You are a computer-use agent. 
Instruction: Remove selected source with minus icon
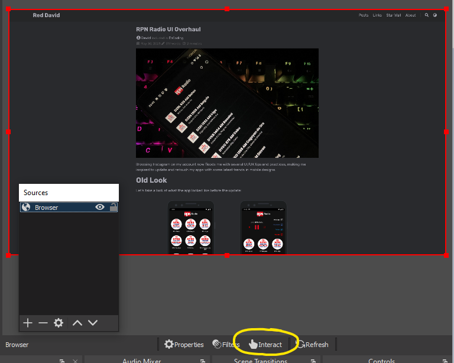[43, 323]
